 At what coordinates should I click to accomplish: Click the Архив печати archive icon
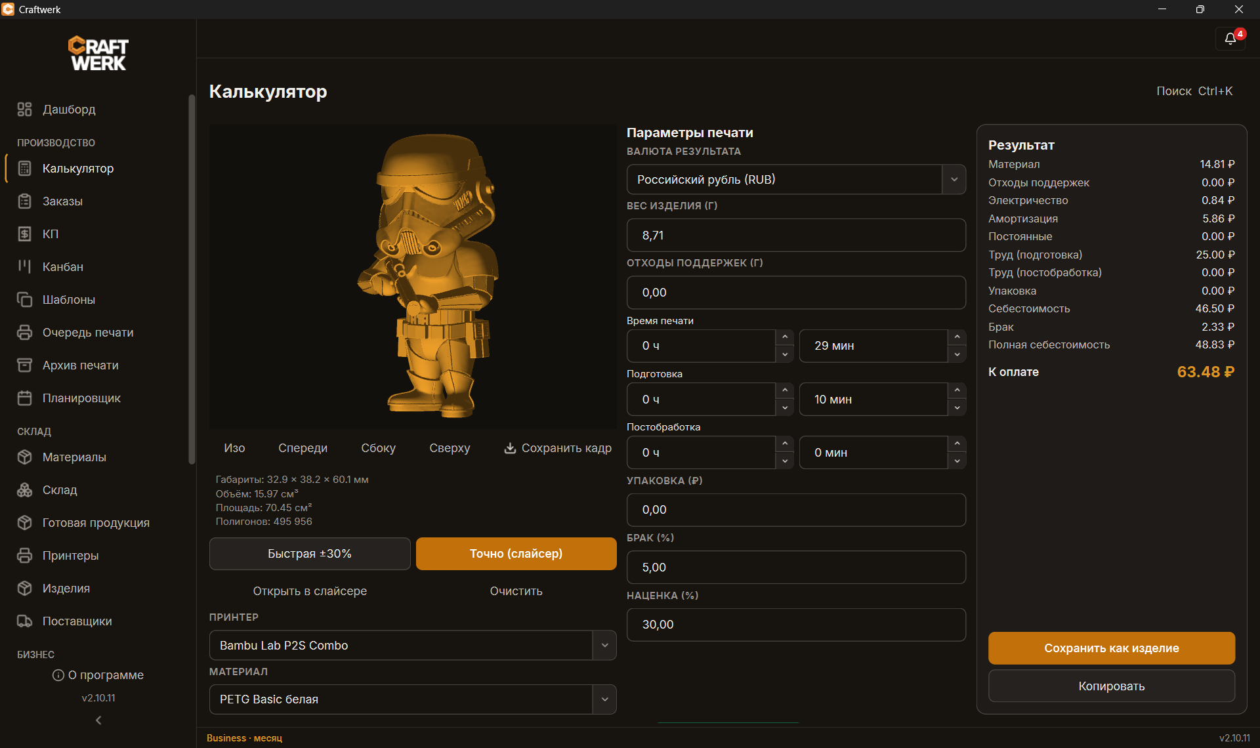pos(24,365)
